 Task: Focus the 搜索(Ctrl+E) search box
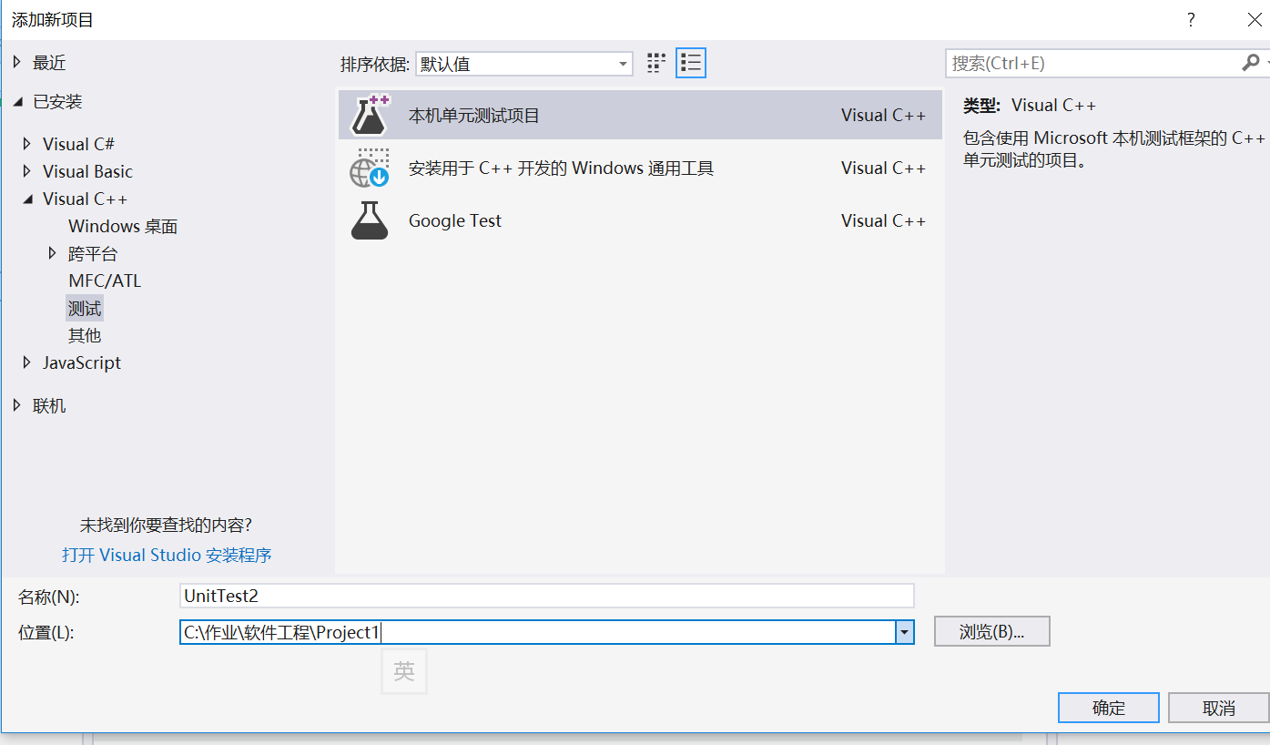[x=1092, y=63]
